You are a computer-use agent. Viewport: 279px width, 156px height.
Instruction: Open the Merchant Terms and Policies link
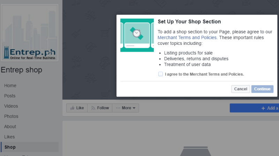click(x=187, y=38)
